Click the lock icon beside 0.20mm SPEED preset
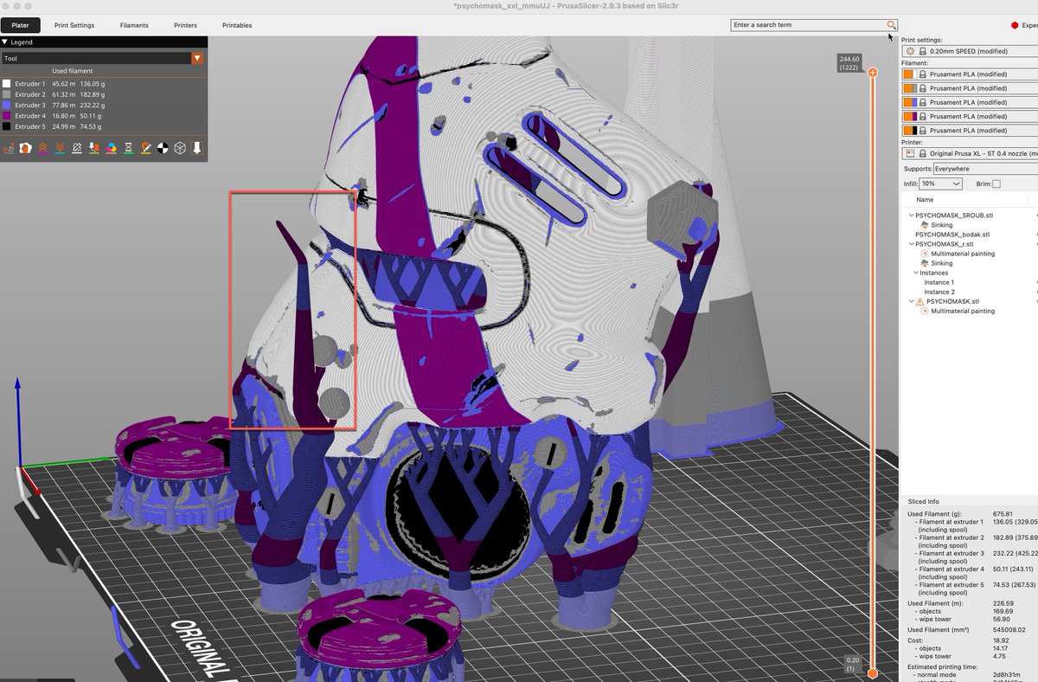 click(923, 51)
